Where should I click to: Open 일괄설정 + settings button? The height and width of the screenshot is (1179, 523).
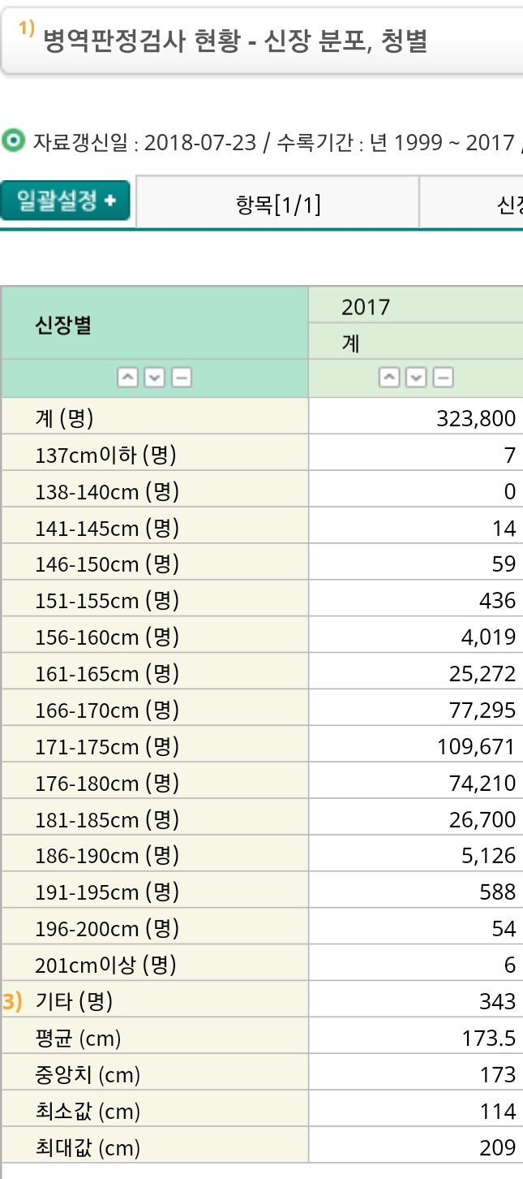pyautogui.click(x=66, y=201)
